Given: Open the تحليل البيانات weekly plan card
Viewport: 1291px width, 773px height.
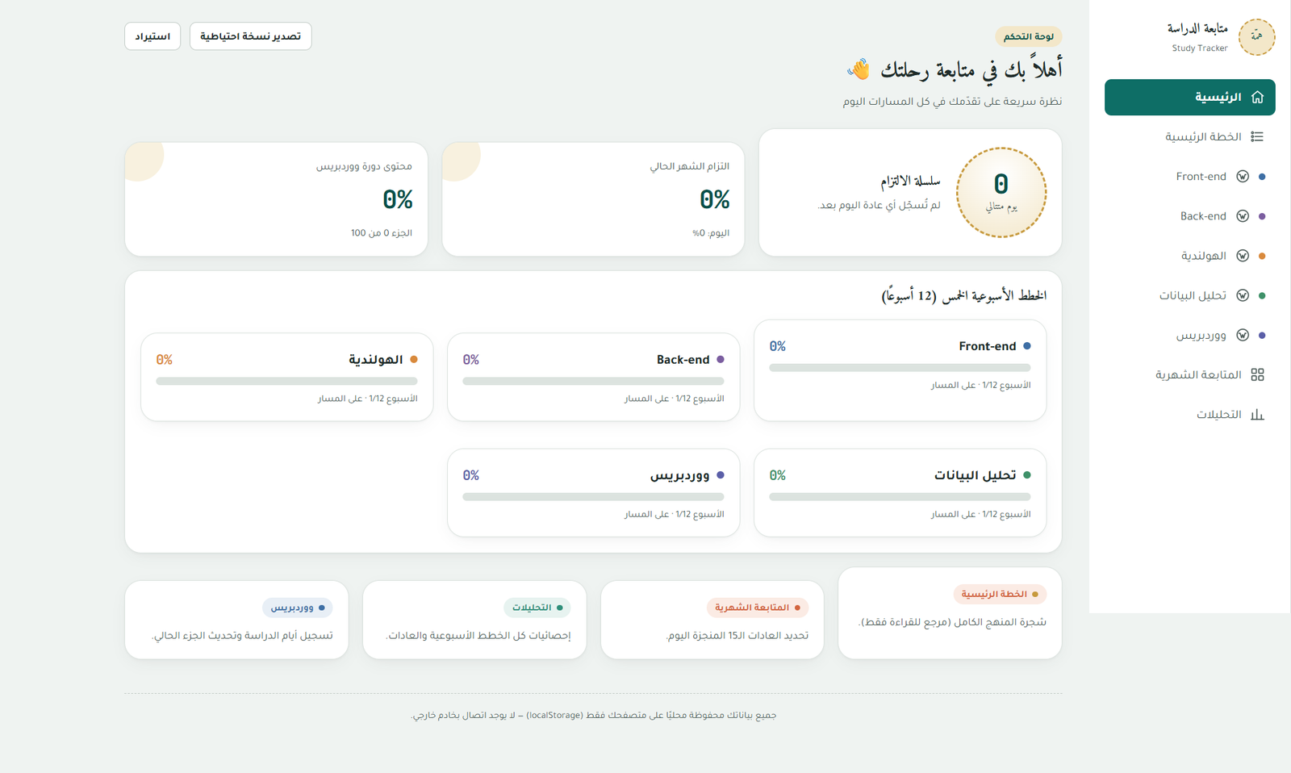Looking at the screenshot, I should pyautogui.click(x=900, y=492).
